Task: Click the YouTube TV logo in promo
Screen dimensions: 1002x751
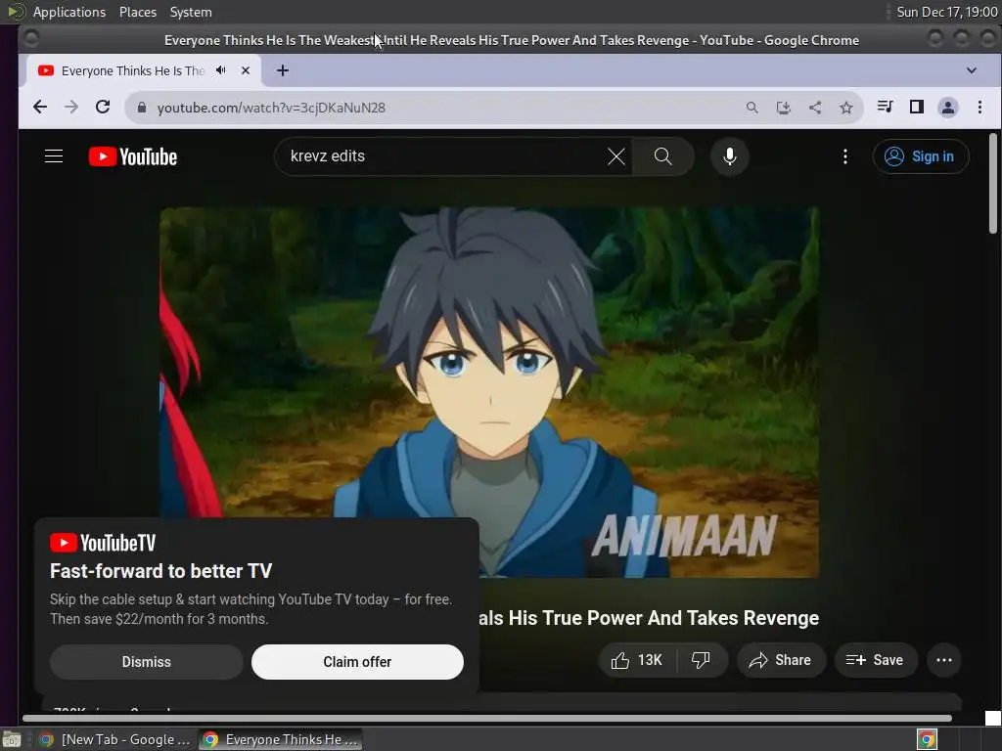Action: [103, 543]
